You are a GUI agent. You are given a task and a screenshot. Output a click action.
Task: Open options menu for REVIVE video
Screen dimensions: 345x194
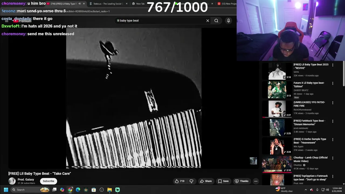[x=333, y=65]
